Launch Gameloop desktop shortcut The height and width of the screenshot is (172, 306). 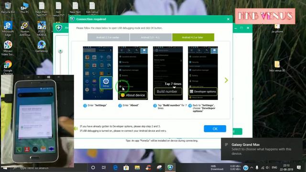coord(42,46)
